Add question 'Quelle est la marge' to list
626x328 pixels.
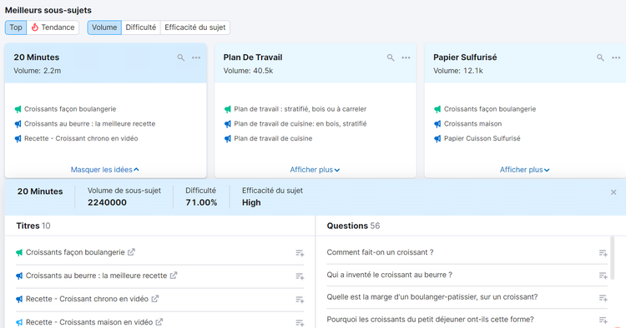click(x=603, y=298)
